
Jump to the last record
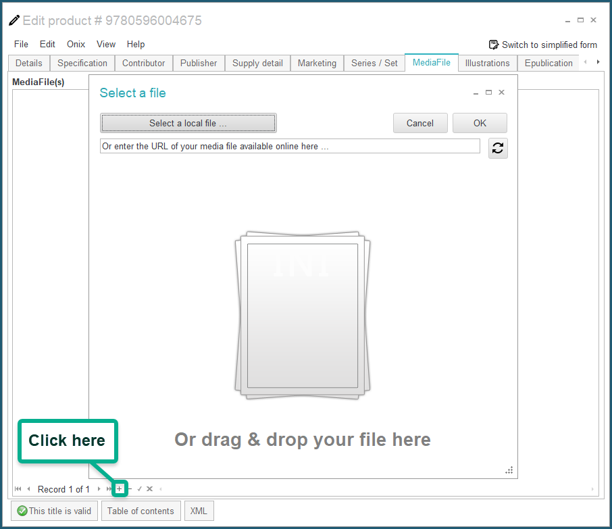(x=109, y=488)
